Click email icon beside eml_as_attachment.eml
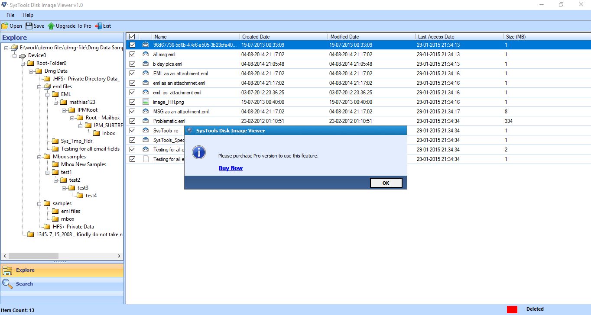 click(x=146, y=92)
